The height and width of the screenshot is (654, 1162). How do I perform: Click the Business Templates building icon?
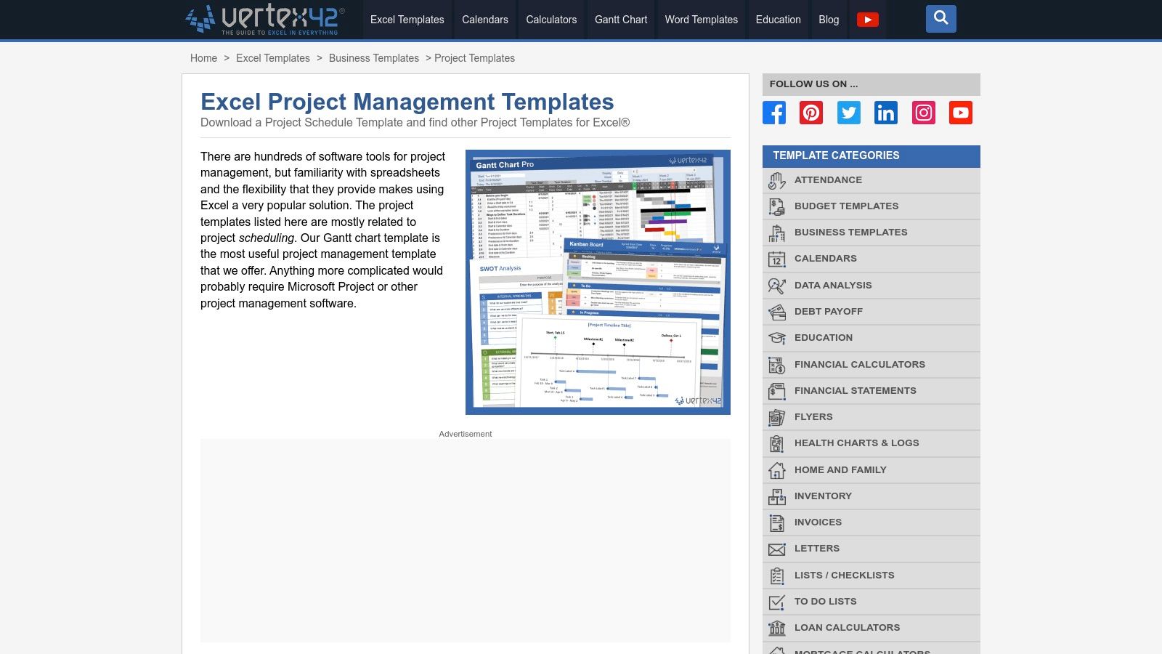coord(777,233)
